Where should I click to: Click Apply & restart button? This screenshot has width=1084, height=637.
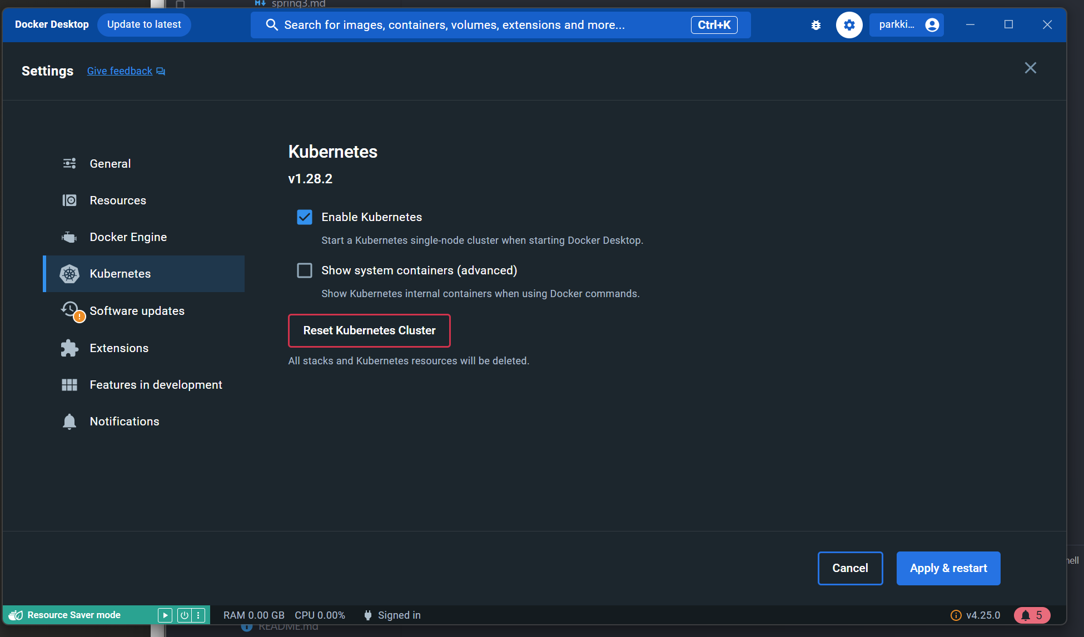pos(948,568)
